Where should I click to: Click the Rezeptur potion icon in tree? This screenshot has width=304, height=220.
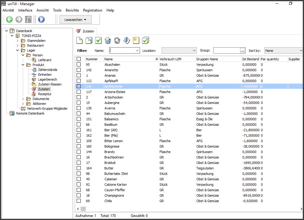pos(34,94)
